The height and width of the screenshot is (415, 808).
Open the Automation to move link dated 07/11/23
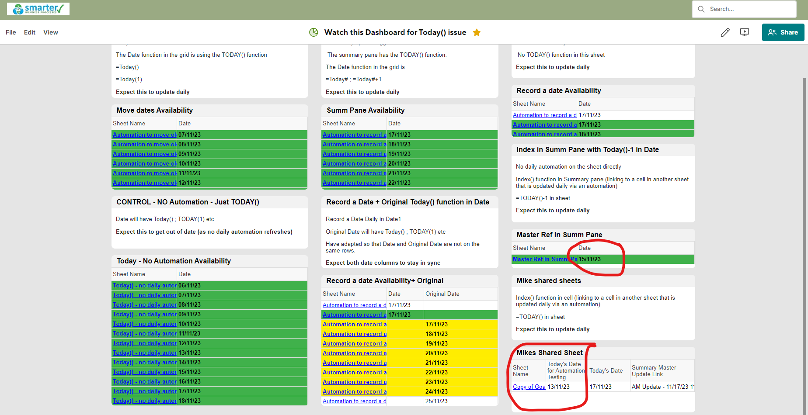click(144, 135)
